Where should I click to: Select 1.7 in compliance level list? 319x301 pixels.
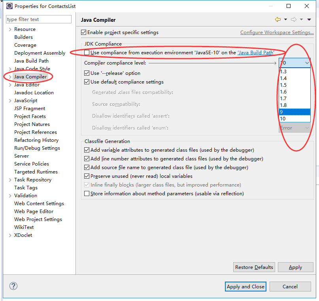point(294,99)
